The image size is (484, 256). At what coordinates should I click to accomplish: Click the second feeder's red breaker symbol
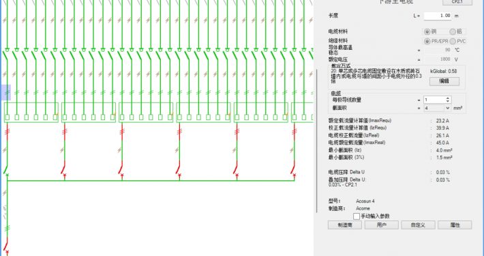[64, 169]
